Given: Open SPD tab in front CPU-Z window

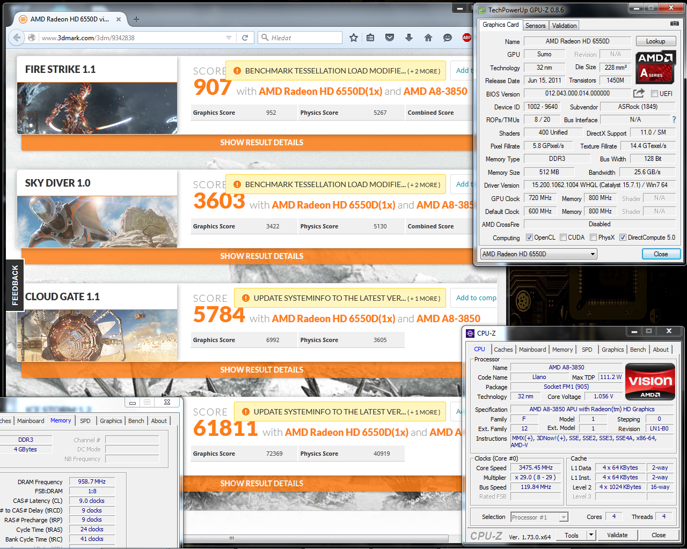Looking at the screenshot, I should pos(587,350).
